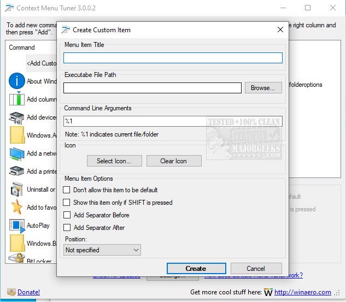The image size is (346, 302).
Task: Click into the Menu Item Title field
Action: coord(173,58)
